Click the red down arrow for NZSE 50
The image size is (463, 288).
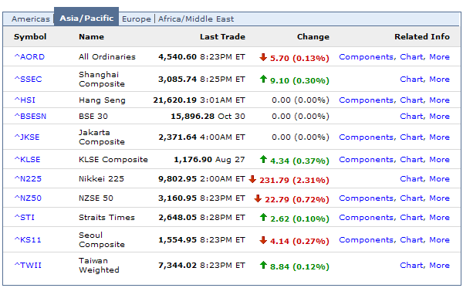[x=258, y=198]
